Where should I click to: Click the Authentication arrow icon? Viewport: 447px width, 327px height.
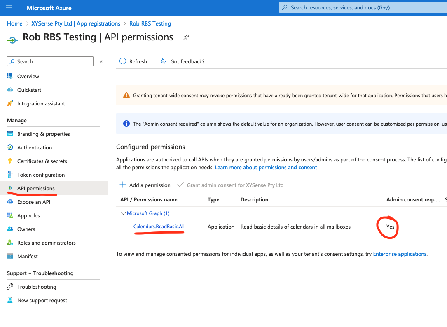[10, 147]
